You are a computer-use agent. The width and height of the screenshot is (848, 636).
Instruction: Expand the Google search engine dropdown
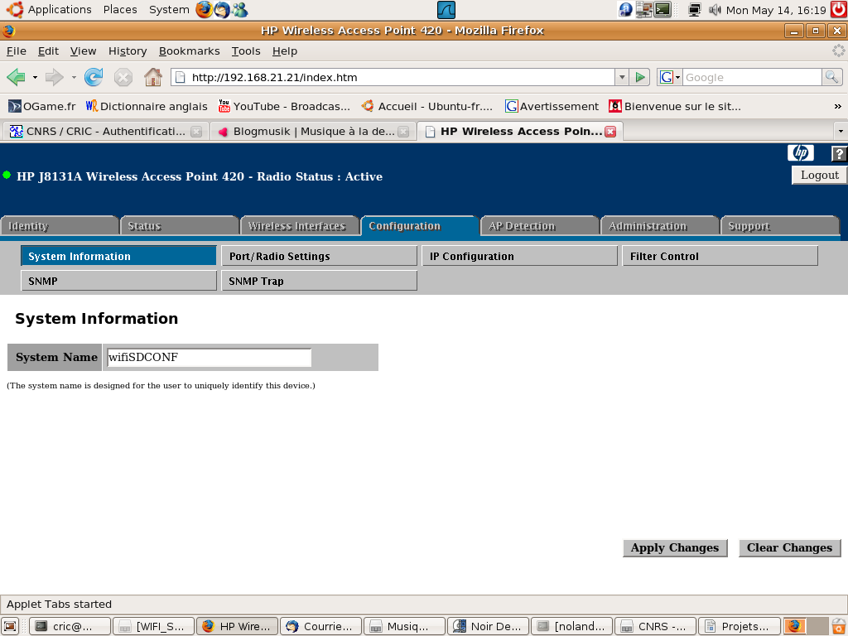(x=670, y=77)
